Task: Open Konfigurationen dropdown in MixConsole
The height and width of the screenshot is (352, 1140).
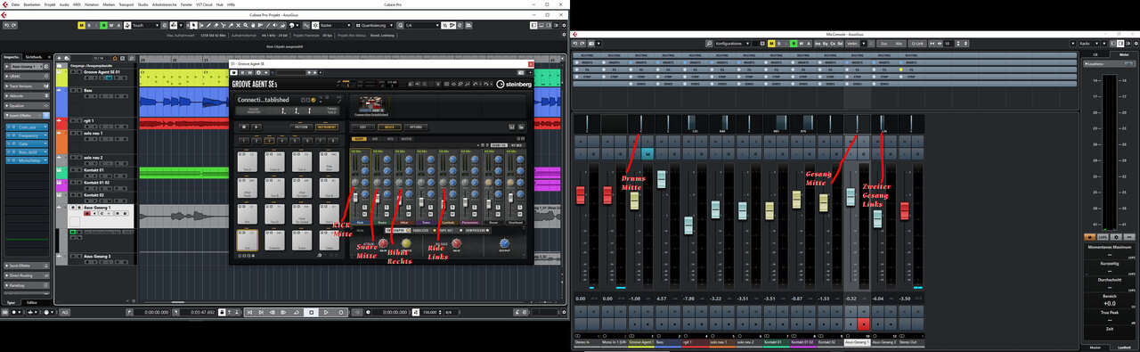Action: click(x=733, y=44)
